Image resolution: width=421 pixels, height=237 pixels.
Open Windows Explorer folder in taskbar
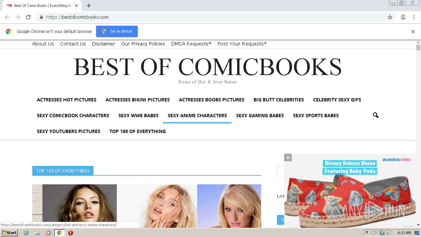(37, 233)
